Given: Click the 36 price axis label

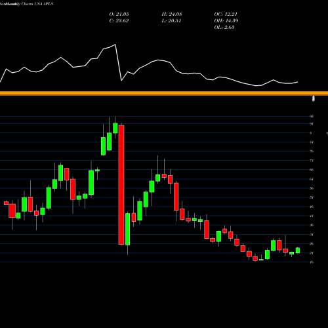Looking at the screenshot, I should coord(312,225).
